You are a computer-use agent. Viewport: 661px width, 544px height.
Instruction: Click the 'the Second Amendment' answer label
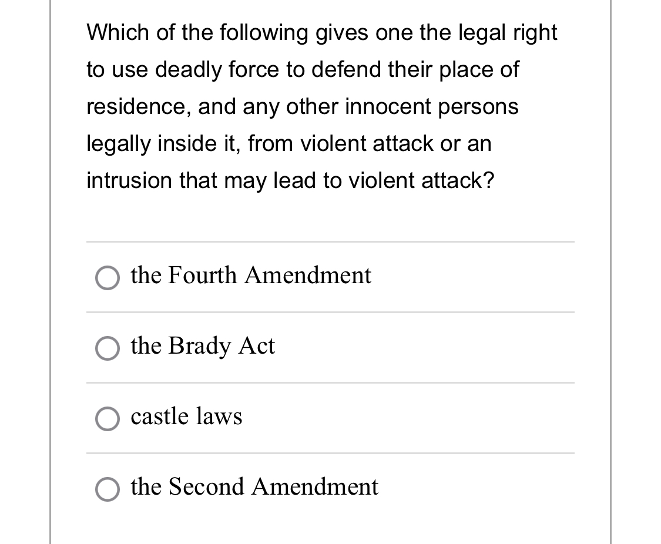(254, 487)
